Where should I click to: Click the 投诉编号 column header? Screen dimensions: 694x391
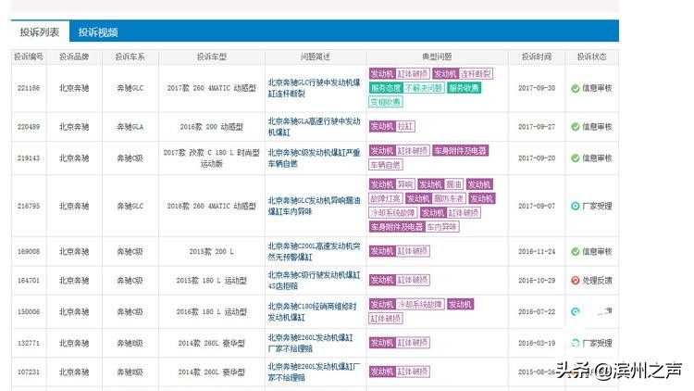(x=29, y=57)
